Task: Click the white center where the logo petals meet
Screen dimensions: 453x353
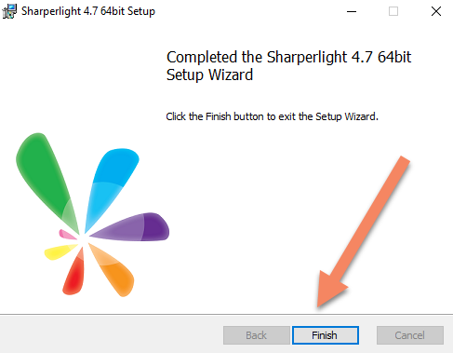Action: coord(83,239)
